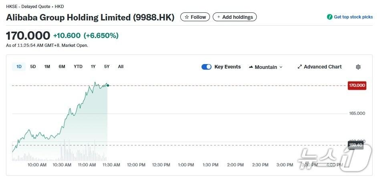The height and width of the screenshot is (177, 377).
Task: Click the green current price dot on chart
Action: (x=108, y=85)
